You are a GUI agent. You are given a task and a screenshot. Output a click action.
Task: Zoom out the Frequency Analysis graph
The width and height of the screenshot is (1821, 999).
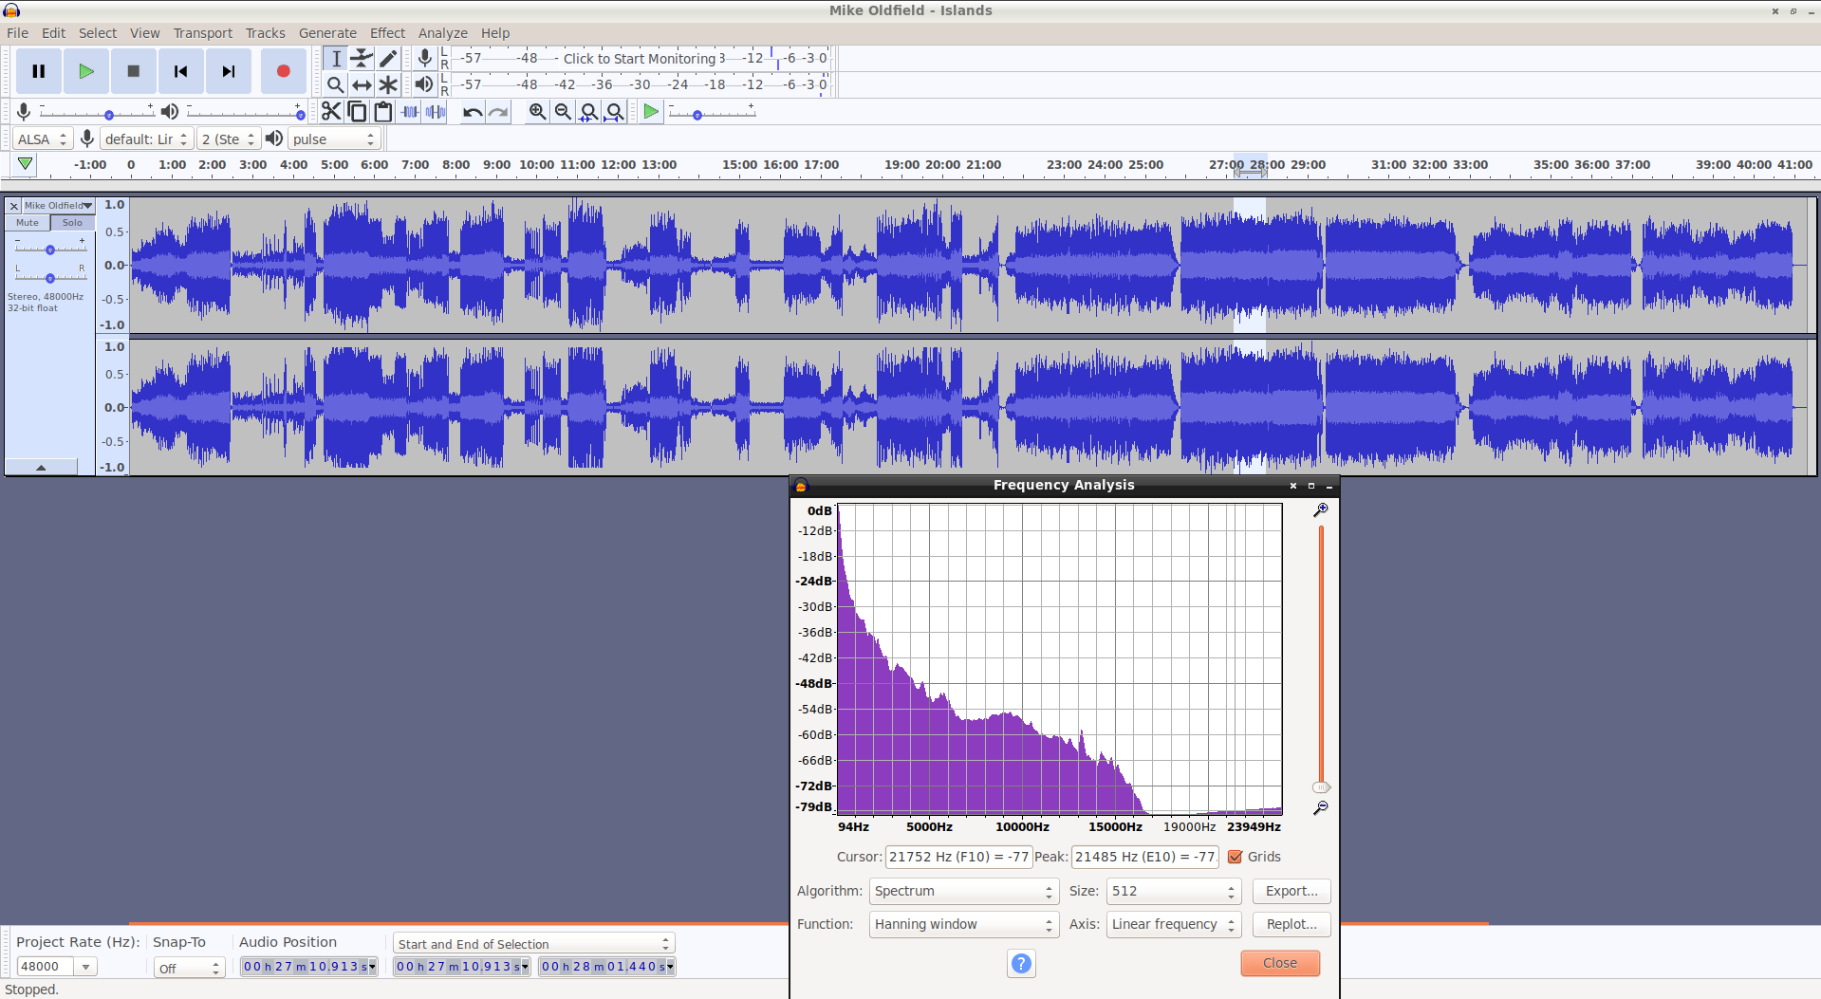tap(1320, 808)
